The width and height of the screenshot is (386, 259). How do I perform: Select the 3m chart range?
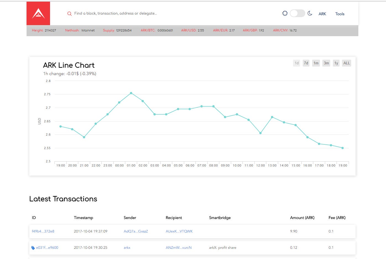[x=326, y=63]
